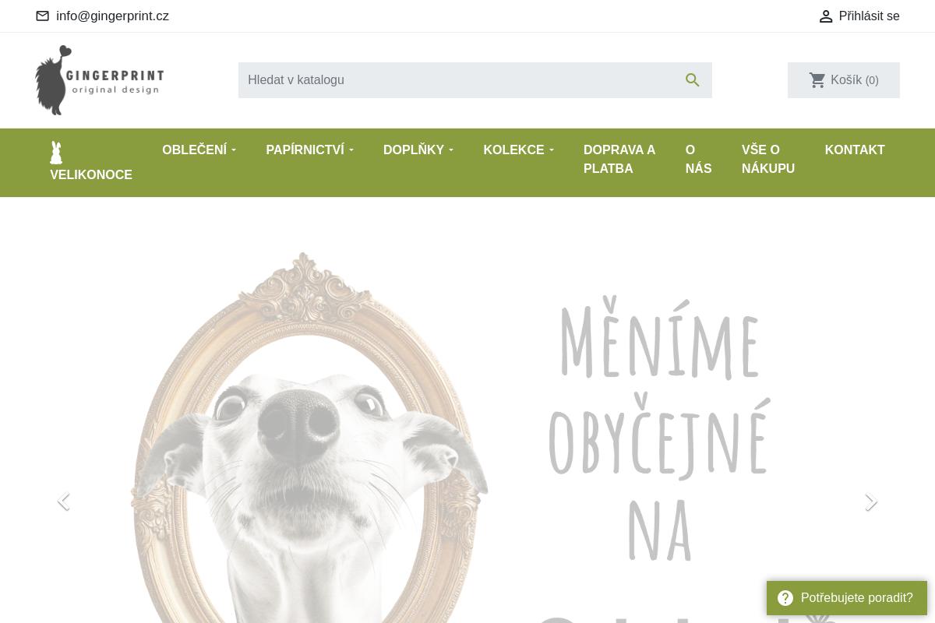Show next carousel slide arrow
The height and width of the screenshot is (623, 935).
point(871,502)
